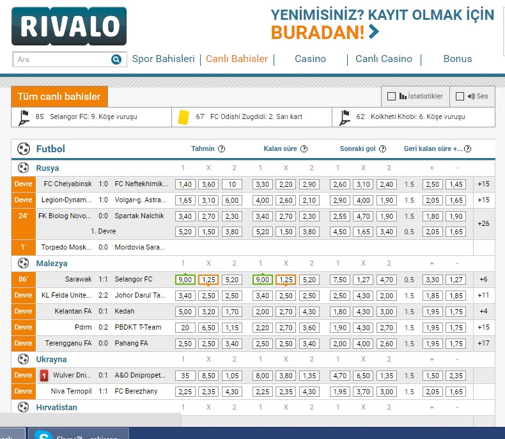Pick orange-highlighted 1,25 Tahmin draw for Sarawak
505x439 pixels.
tap(208, 280)
